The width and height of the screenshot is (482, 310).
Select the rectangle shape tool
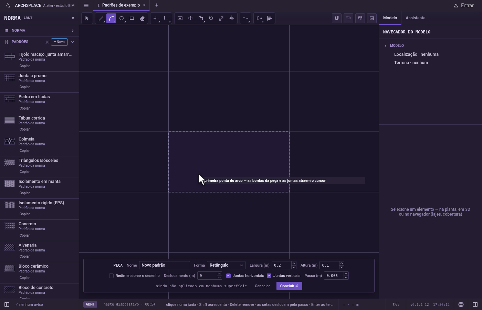[132, 18]
